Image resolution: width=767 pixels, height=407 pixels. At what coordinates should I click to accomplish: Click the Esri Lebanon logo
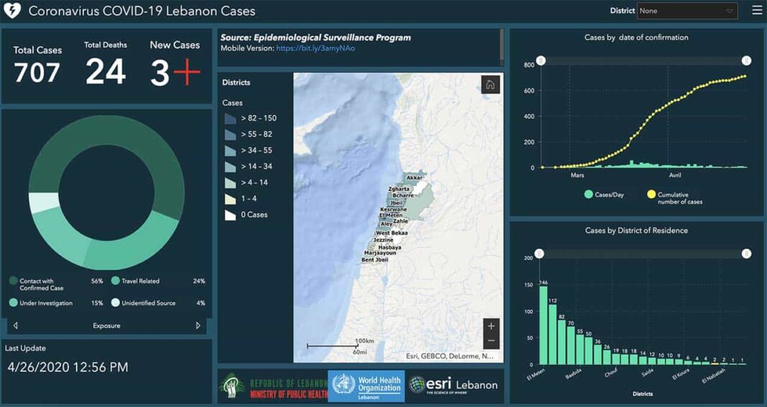454,385
